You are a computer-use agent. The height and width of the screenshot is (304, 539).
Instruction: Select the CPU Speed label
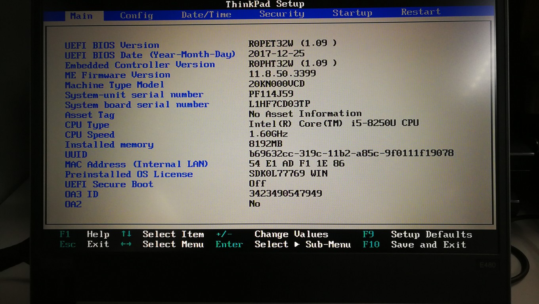coord(90,135)
